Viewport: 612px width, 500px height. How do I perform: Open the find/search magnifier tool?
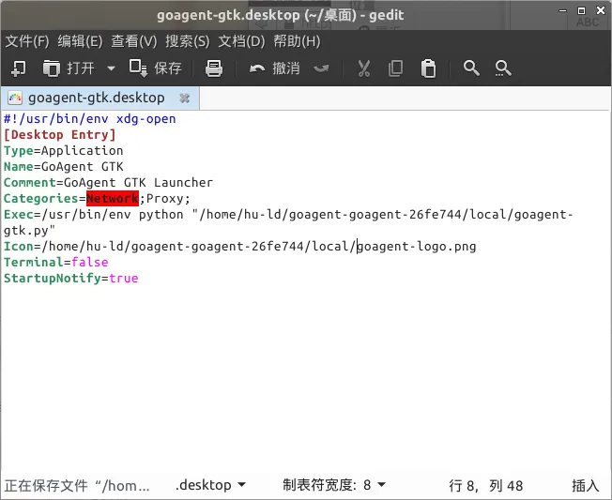(471, 68)
